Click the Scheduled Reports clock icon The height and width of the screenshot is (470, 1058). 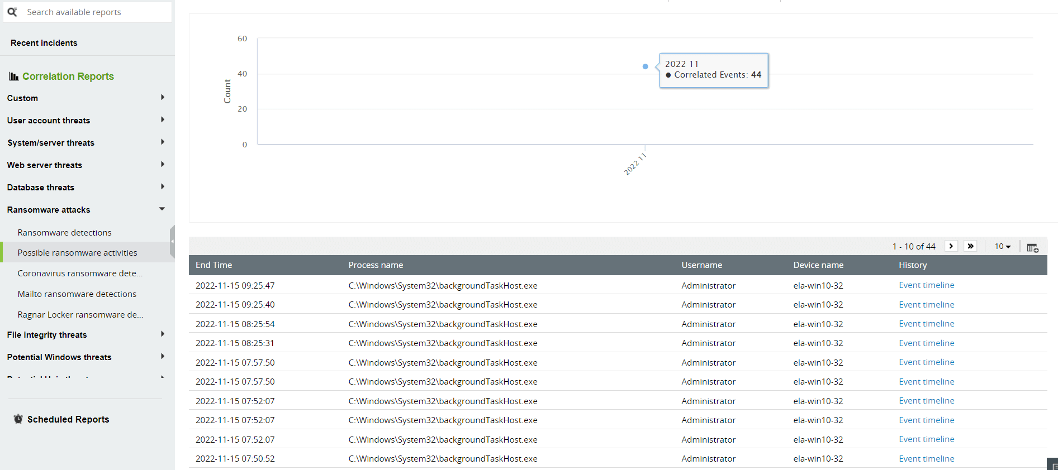pos(18,419)
